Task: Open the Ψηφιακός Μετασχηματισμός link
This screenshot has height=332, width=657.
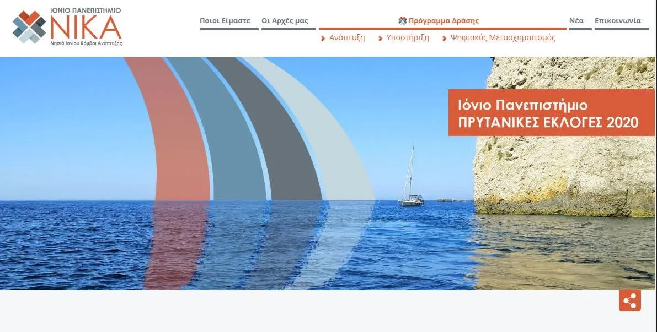Action: pos(503,37)
